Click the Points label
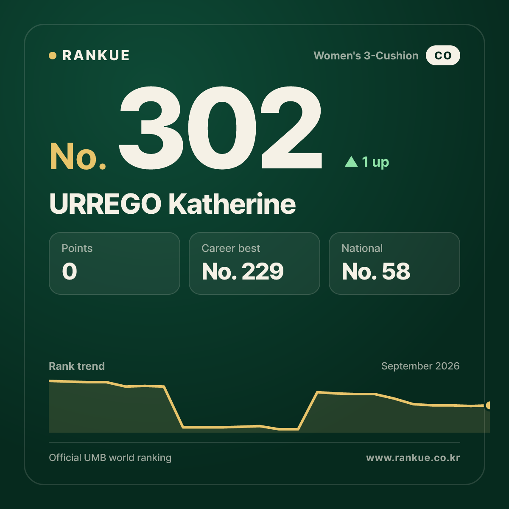509x509 pixels. coord(77,248)
